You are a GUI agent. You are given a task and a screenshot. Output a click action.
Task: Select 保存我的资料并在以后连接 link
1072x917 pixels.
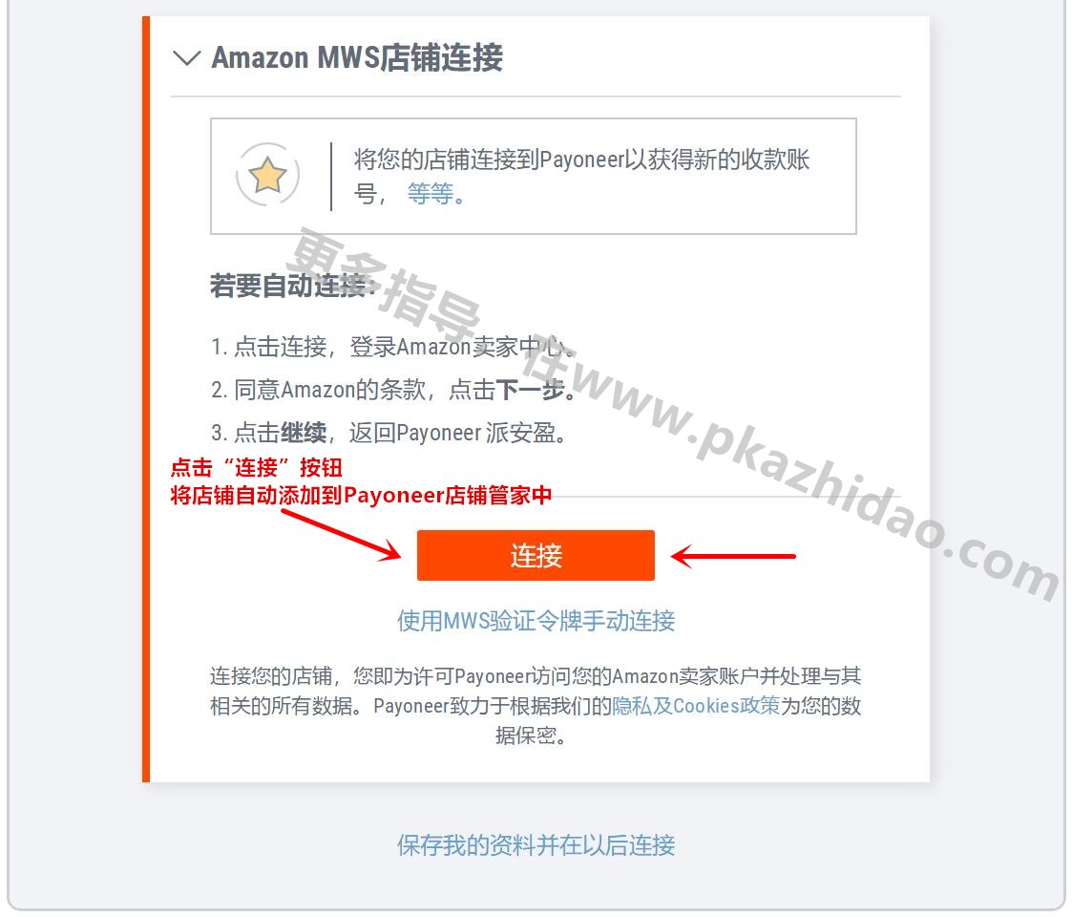pos(536,845)
